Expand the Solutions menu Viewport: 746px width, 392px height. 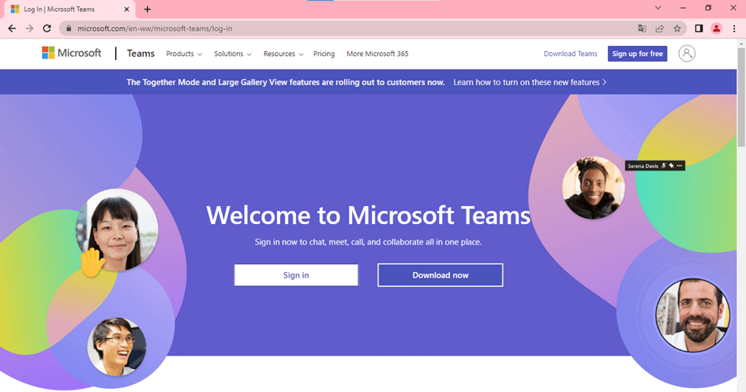tap(233, 54)
